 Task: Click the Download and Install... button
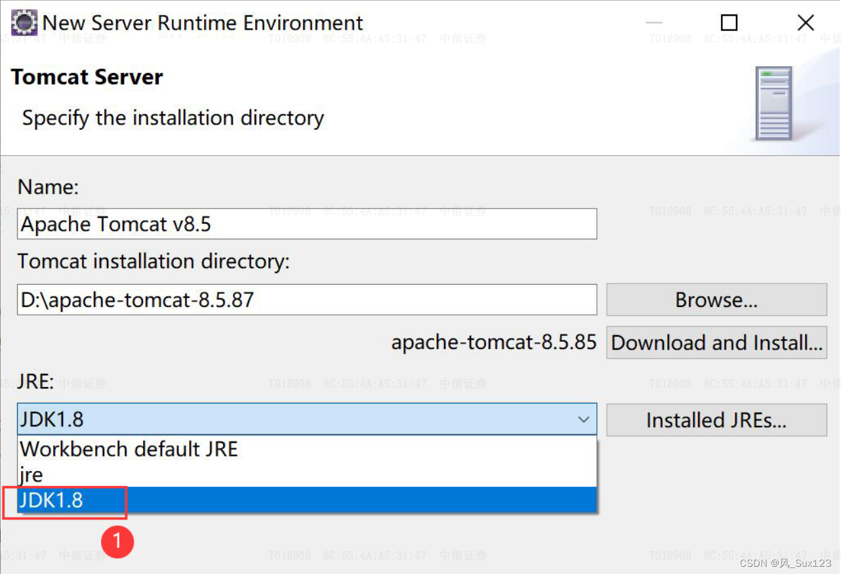pos(716,342)
